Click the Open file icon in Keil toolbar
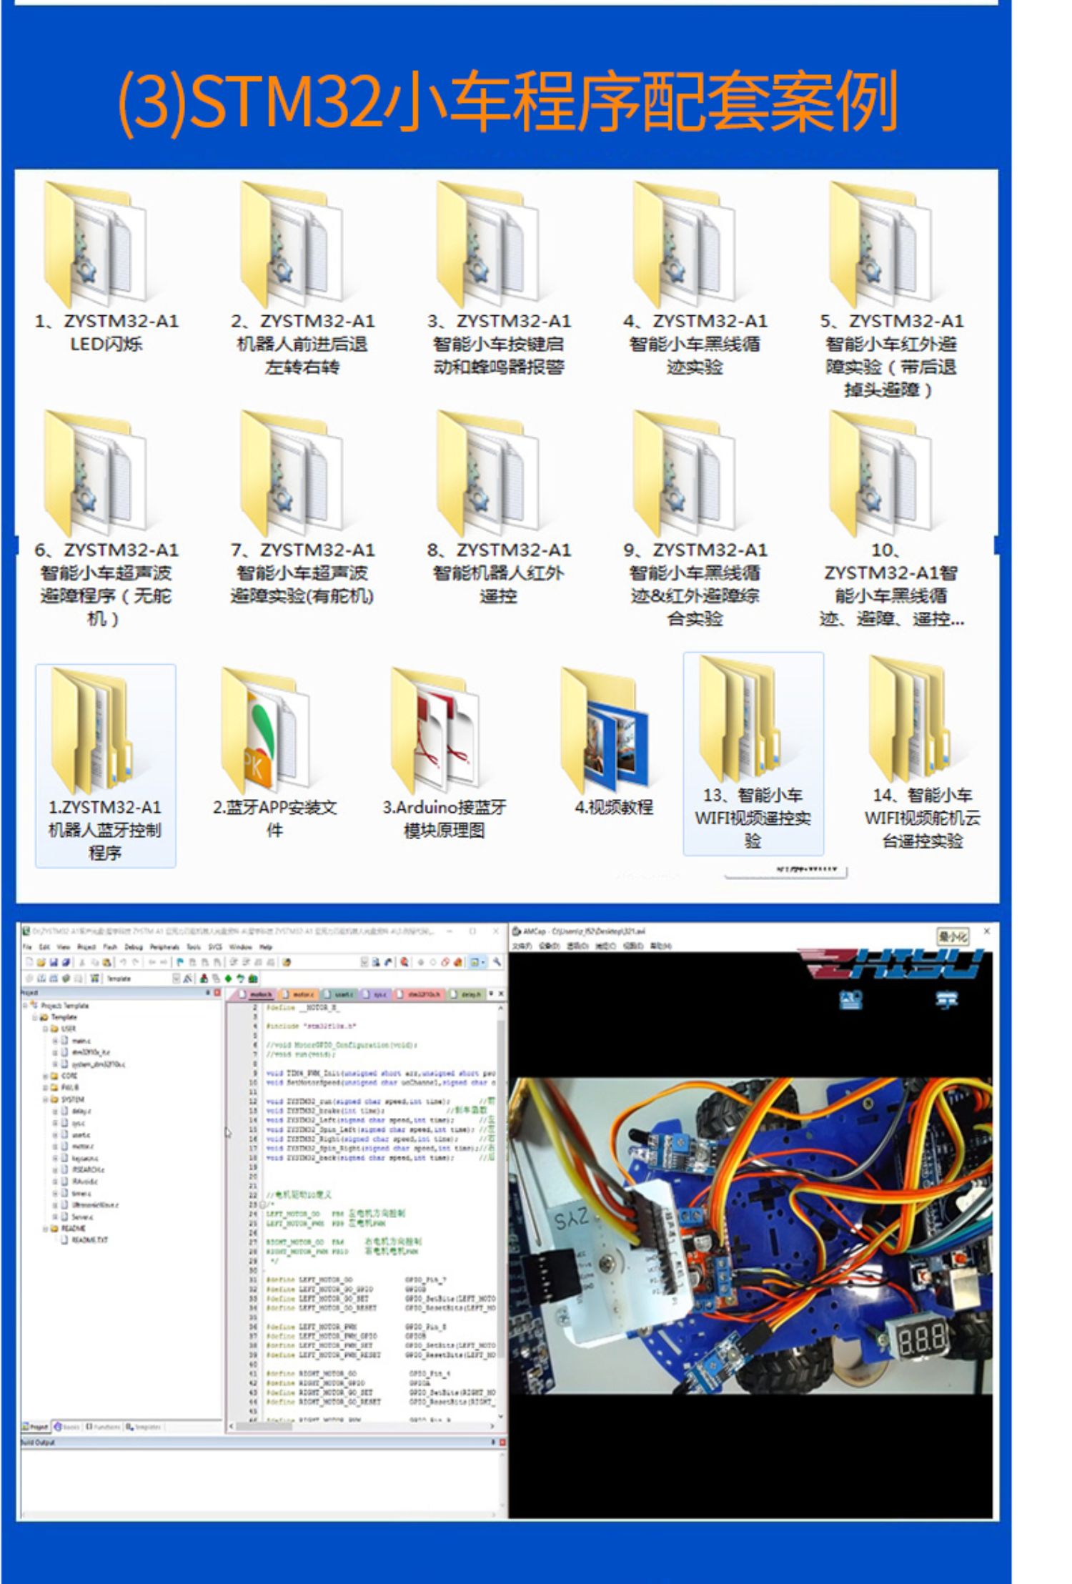The height and width of the screenshot is (1584, 1072). [x=41, y=962]
